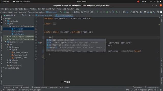Viewport: 163px width, 91px height.
Task: Select BufferType completion suggestion
Action: [x=76, y=45]
